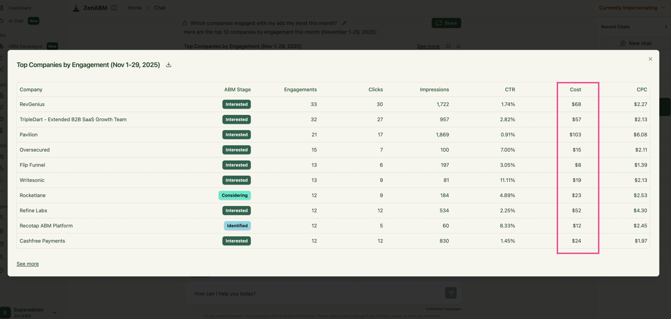Viewport: 671px width, 319px height.
Task: Click See more below the companies table
Action: [x=28, y=264]
